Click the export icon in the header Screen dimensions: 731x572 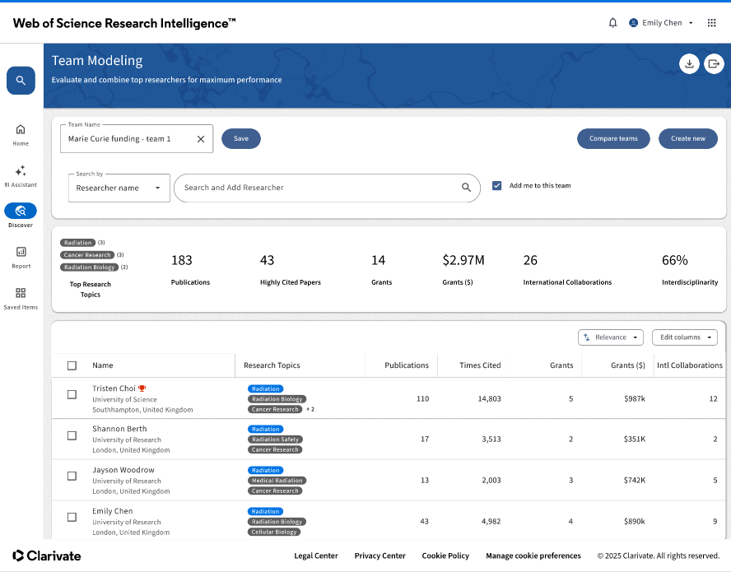(713, 63)
